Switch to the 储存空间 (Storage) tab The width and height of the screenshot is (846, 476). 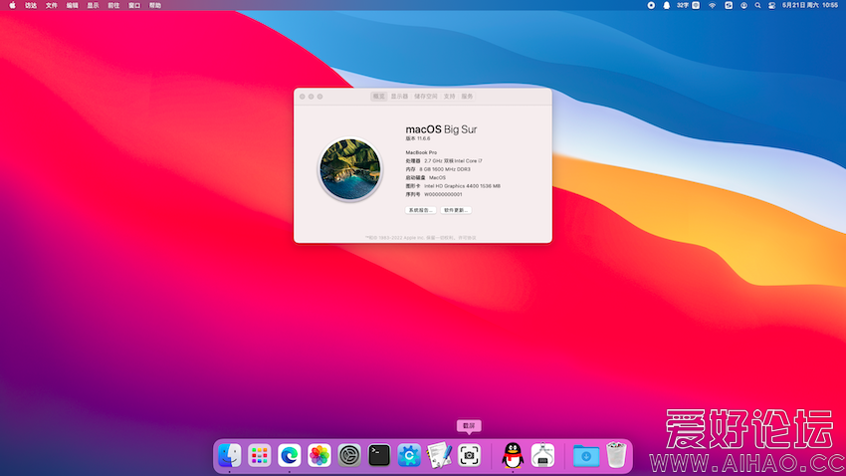(426, 97)
